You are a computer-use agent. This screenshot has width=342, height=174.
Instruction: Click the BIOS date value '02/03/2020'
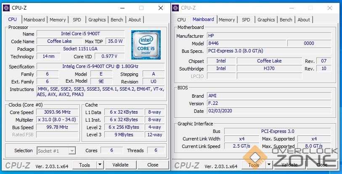point(269,111)
